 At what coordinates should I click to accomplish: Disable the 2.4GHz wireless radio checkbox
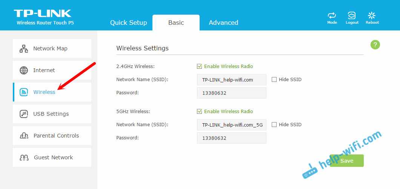click(x=199, y=67)
